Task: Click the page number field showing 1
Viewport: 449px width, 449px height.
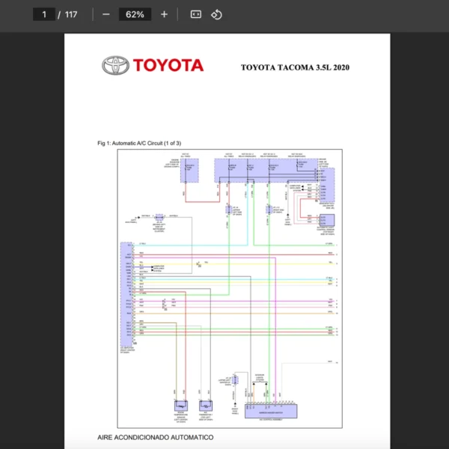Action: pos(44,14)
